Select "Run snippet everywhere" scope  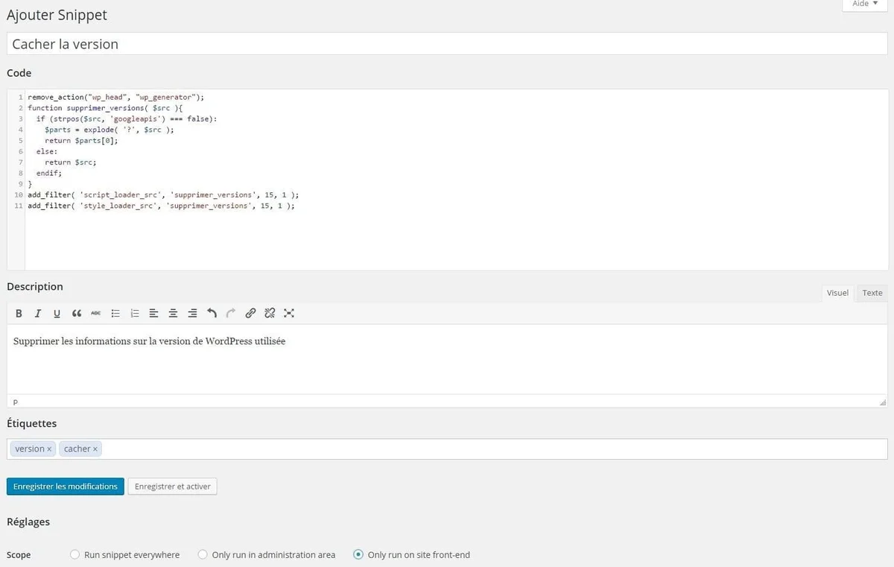[74, 555]
